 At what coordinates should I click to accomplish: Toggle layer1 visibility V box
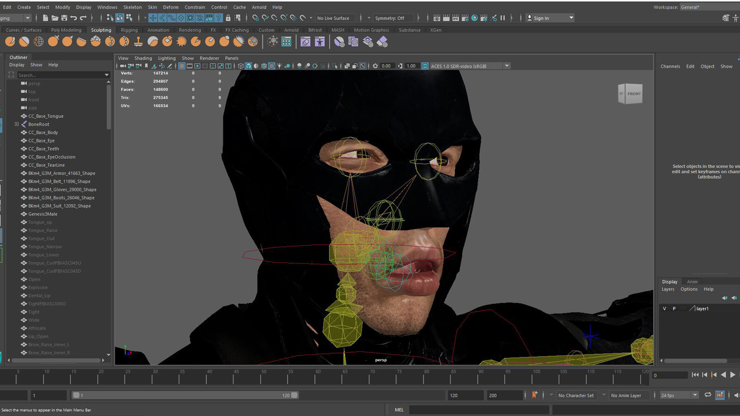(x=665, y=308)
